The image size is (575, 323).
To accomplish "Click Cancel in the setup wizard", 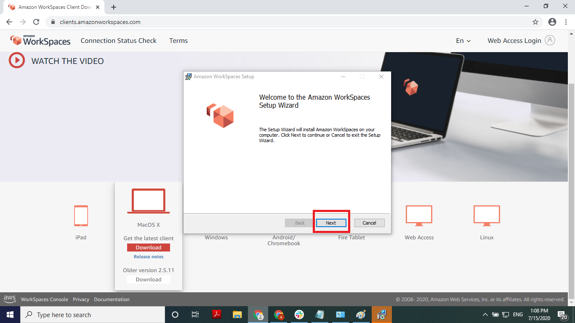I will (369, 223).
